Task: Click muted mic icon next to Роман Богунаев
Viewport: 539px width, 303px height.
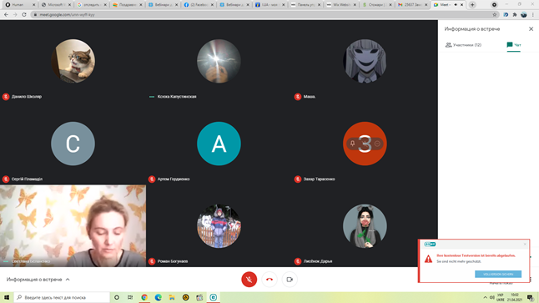Action: point(152,261)
